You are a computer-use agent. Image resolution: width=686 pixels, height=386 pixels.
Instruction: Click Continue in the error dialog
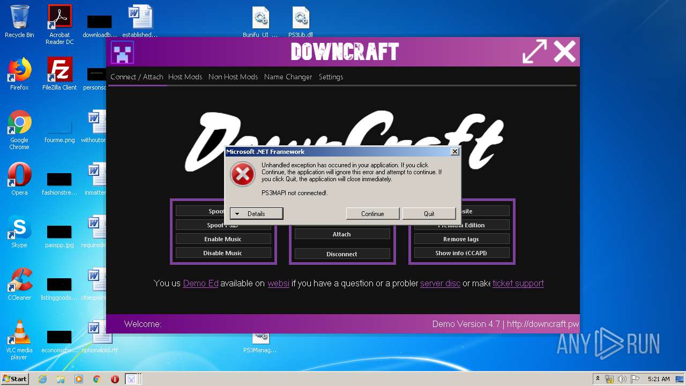372,214
